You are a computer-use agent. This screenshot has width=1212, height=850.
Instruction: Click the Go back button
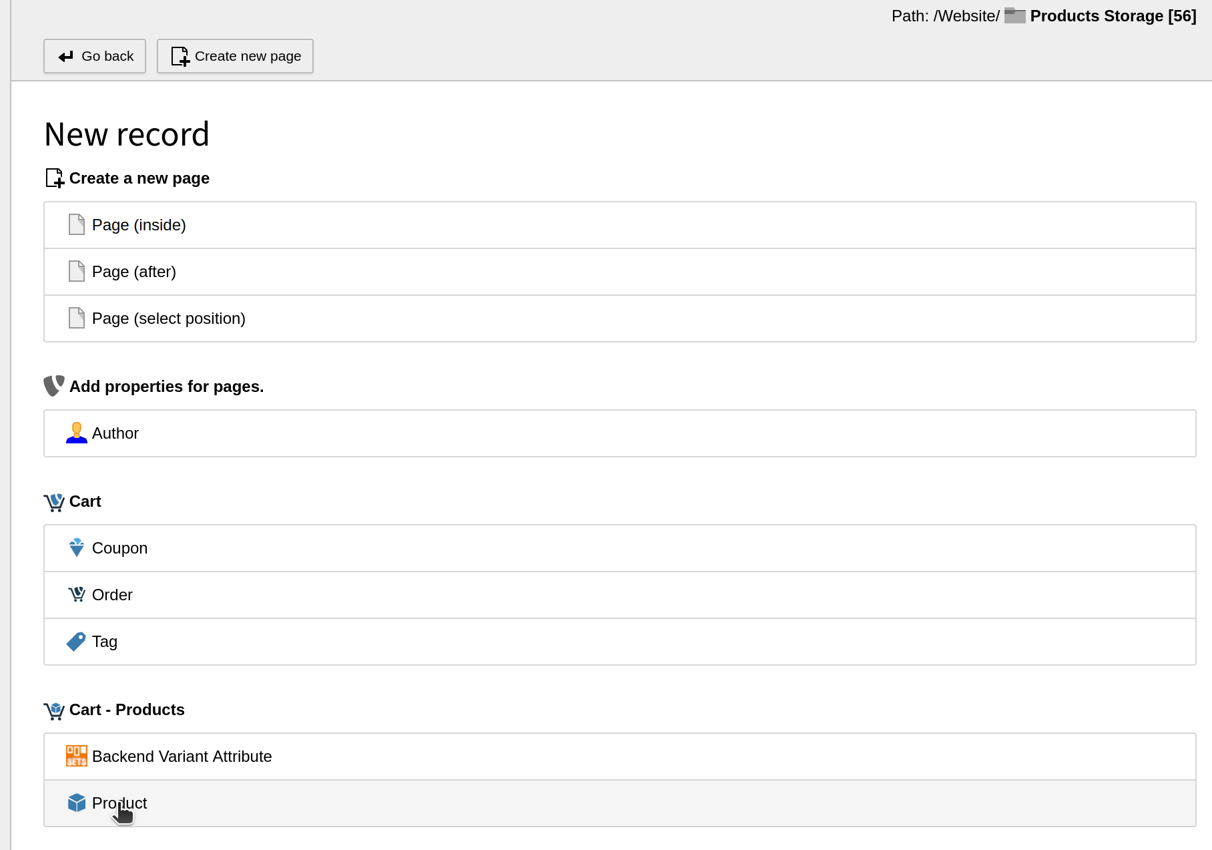point(95,56)
